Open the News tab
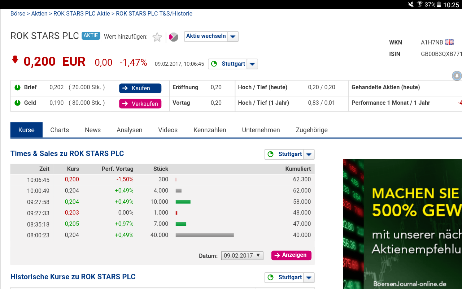The height and width of the screenshot is (289, 462). tap(93, 130)
